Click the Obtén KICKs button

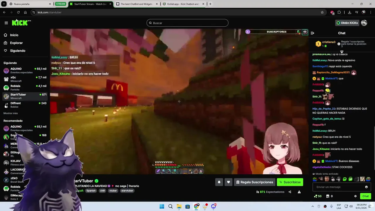pyautogui.click(x=347, y=23)
